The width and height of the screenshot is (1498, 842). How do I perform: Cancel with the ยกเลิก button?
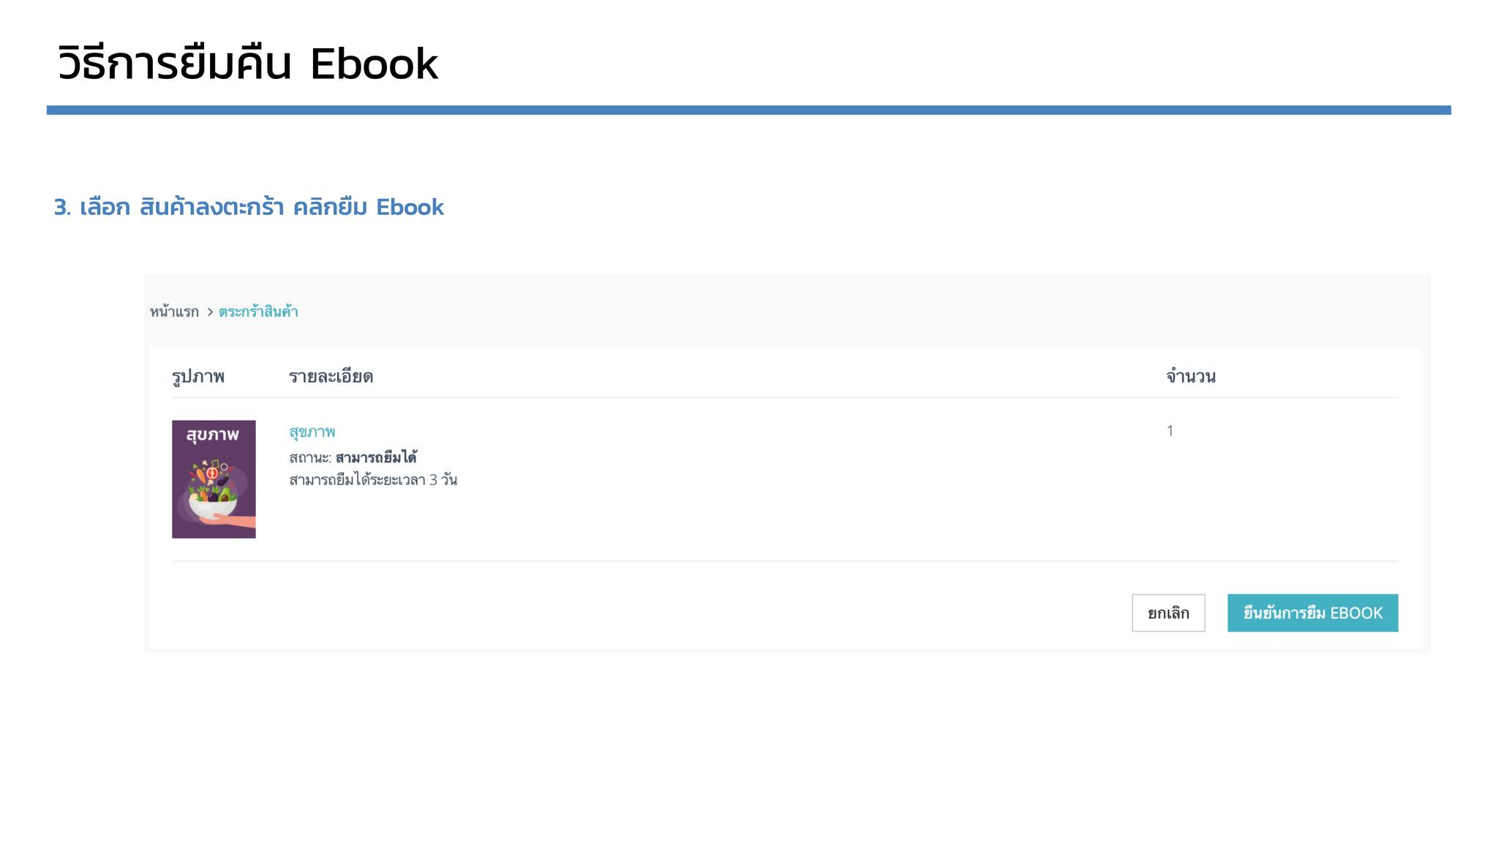(1168, 612)
